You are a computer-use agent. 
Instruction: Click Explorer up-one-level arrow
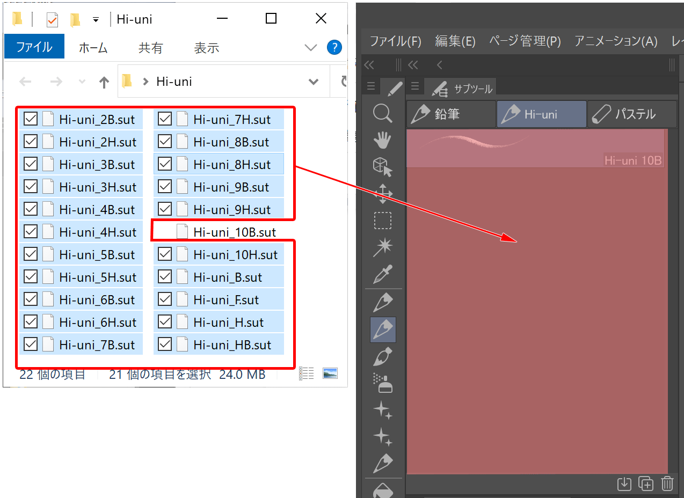pyautogui.click(x=104, y=82)
